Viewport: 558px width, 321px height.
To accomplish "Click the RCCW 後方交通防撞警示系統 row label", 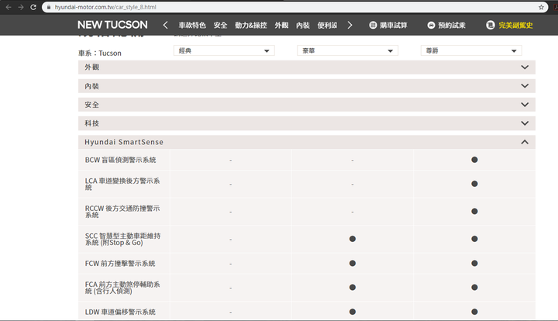I will coord(122,212).
